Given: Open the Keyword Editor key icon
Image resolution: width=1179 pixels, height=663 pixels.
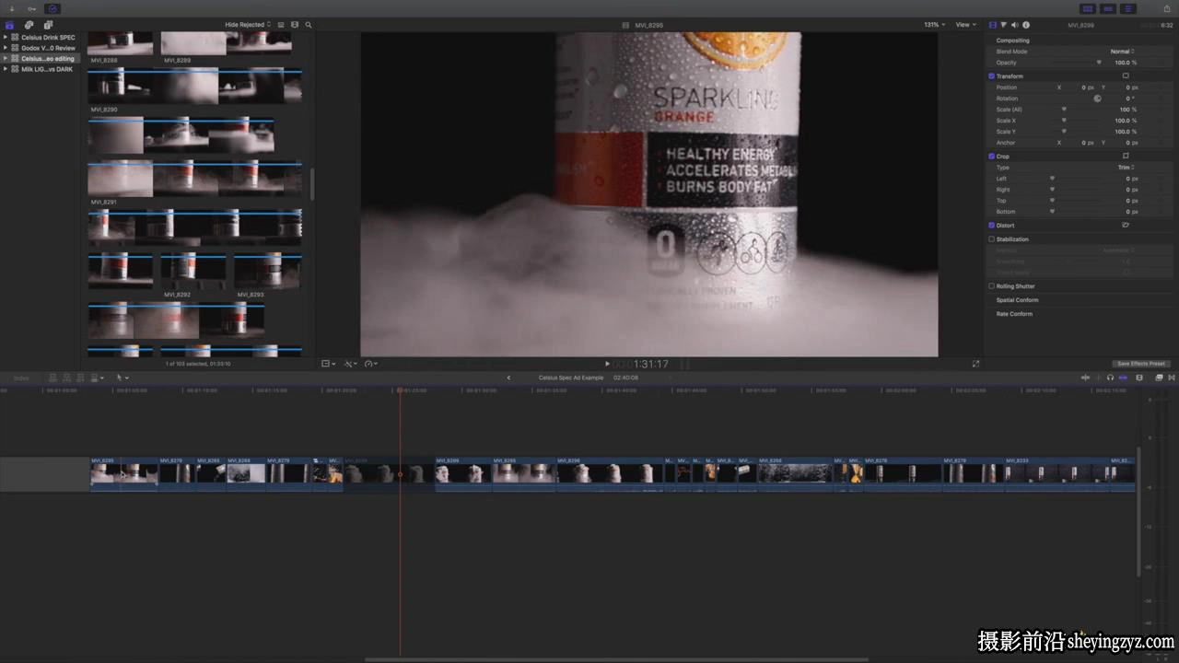Looking at the screenshot, I should (31, 8).
